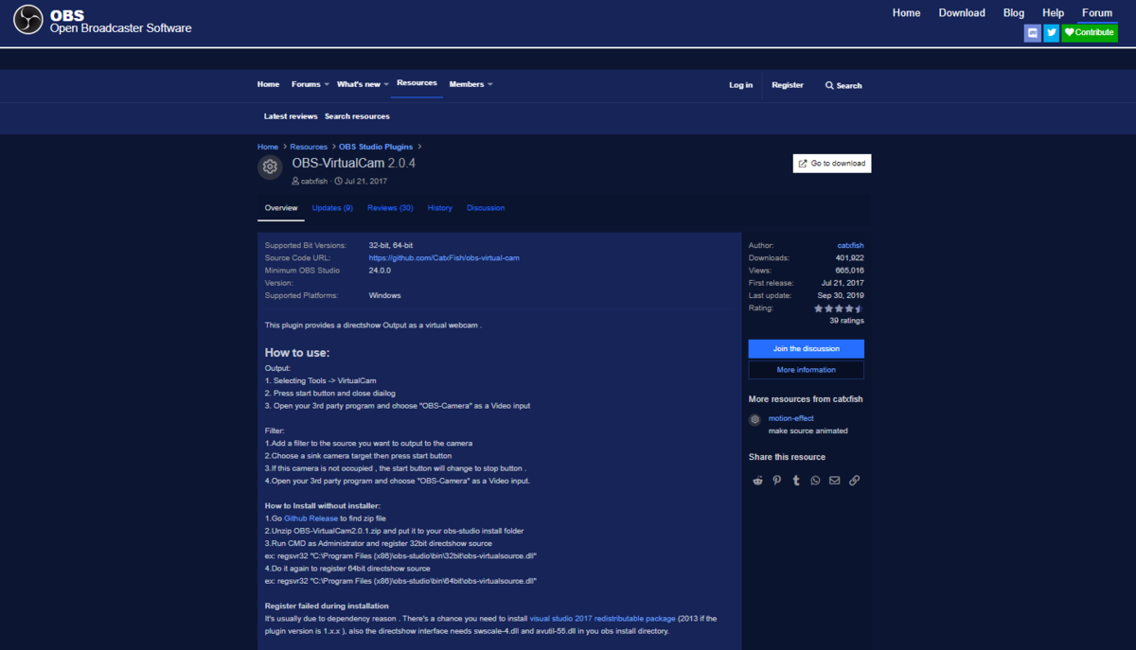Image resolution: width=1136 pixels, height=650 pixels.
Task: Open catxfish author link in sidebar
Action: coord(850,245)
